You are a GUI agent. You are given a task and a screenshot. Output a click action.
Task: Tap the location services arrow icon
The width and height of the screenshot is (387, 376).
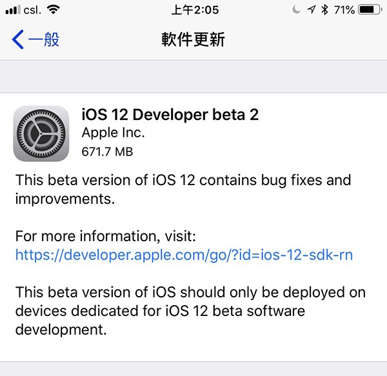(x=311, y=10)
